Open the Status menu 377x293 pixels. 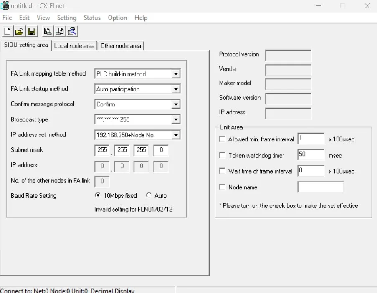click(92, 18)
